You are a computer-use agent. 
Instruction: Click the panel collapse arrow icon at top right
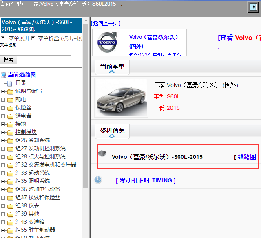(253, 7)
